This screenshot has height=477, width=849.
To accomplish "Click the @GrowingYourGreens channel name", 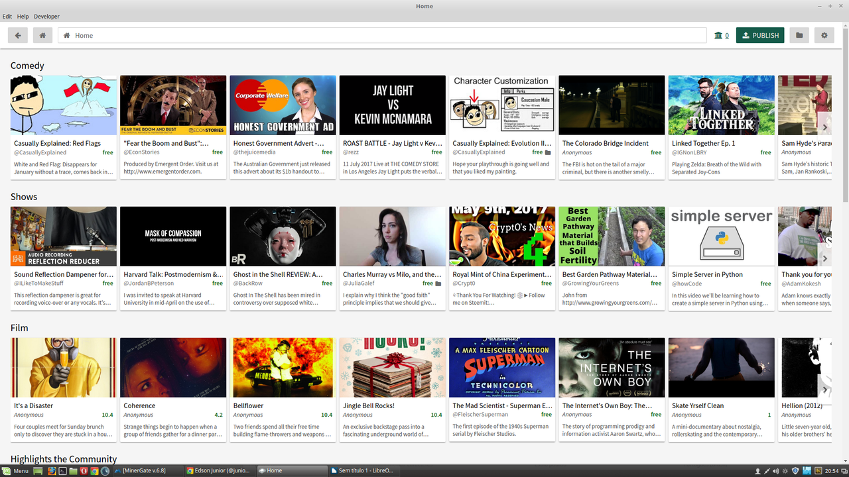I will coord(590,284).
